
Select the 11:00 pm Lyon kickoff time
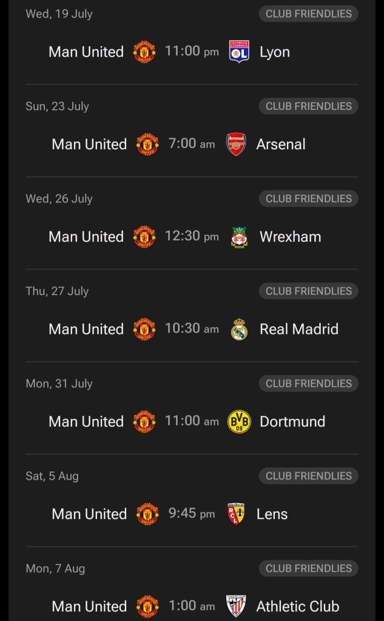tap(192, 52)
